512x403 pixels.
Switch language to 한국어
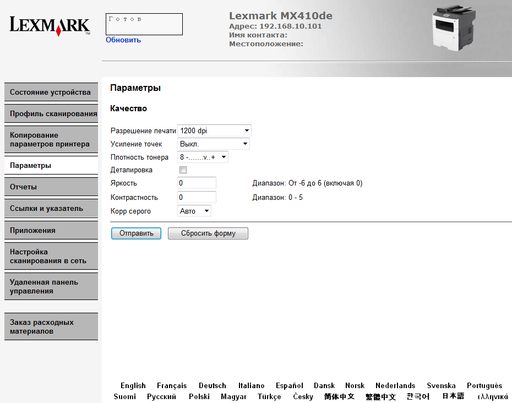418,396
